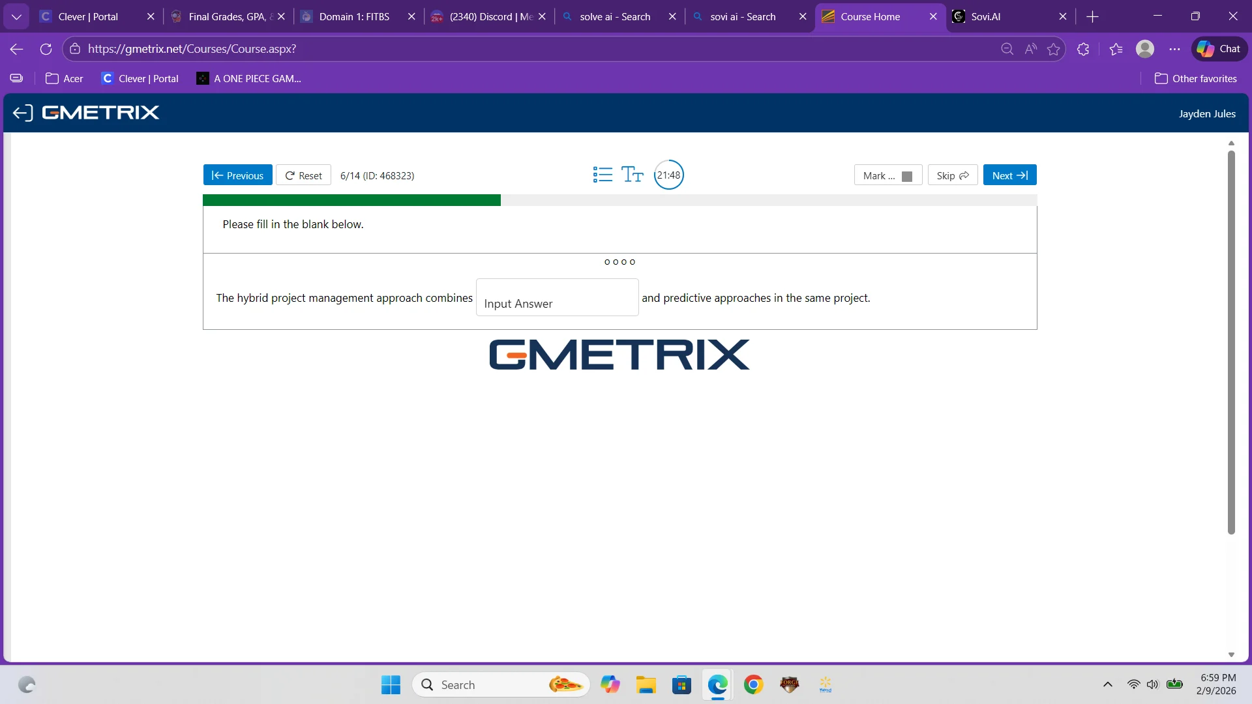Click the green question progress bar
This screenshot has height=704, width=1252.
pyautogui.click(x=351, y=200)
